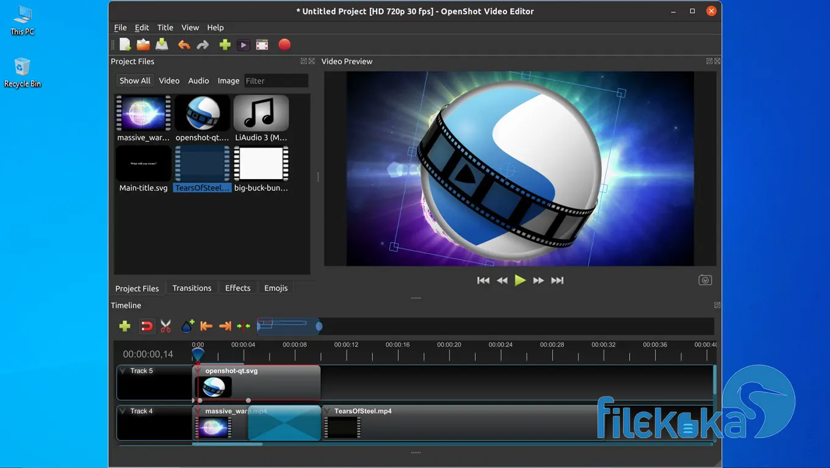Open the Edit menu

point(142,27)
